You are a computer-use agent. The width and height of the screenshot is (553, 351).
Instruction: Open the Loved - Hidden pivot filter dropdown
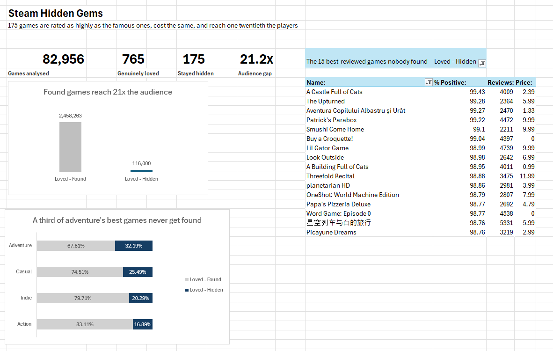pyautogui.click(x=482, y=63)
